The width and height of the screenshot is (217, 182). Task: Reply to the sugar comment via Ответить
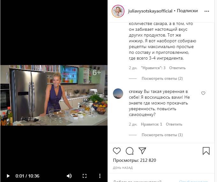177,68
